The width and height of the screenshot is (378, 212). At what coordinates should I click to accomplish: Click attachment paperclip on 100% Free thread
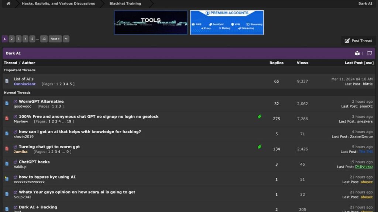[260, 117]
